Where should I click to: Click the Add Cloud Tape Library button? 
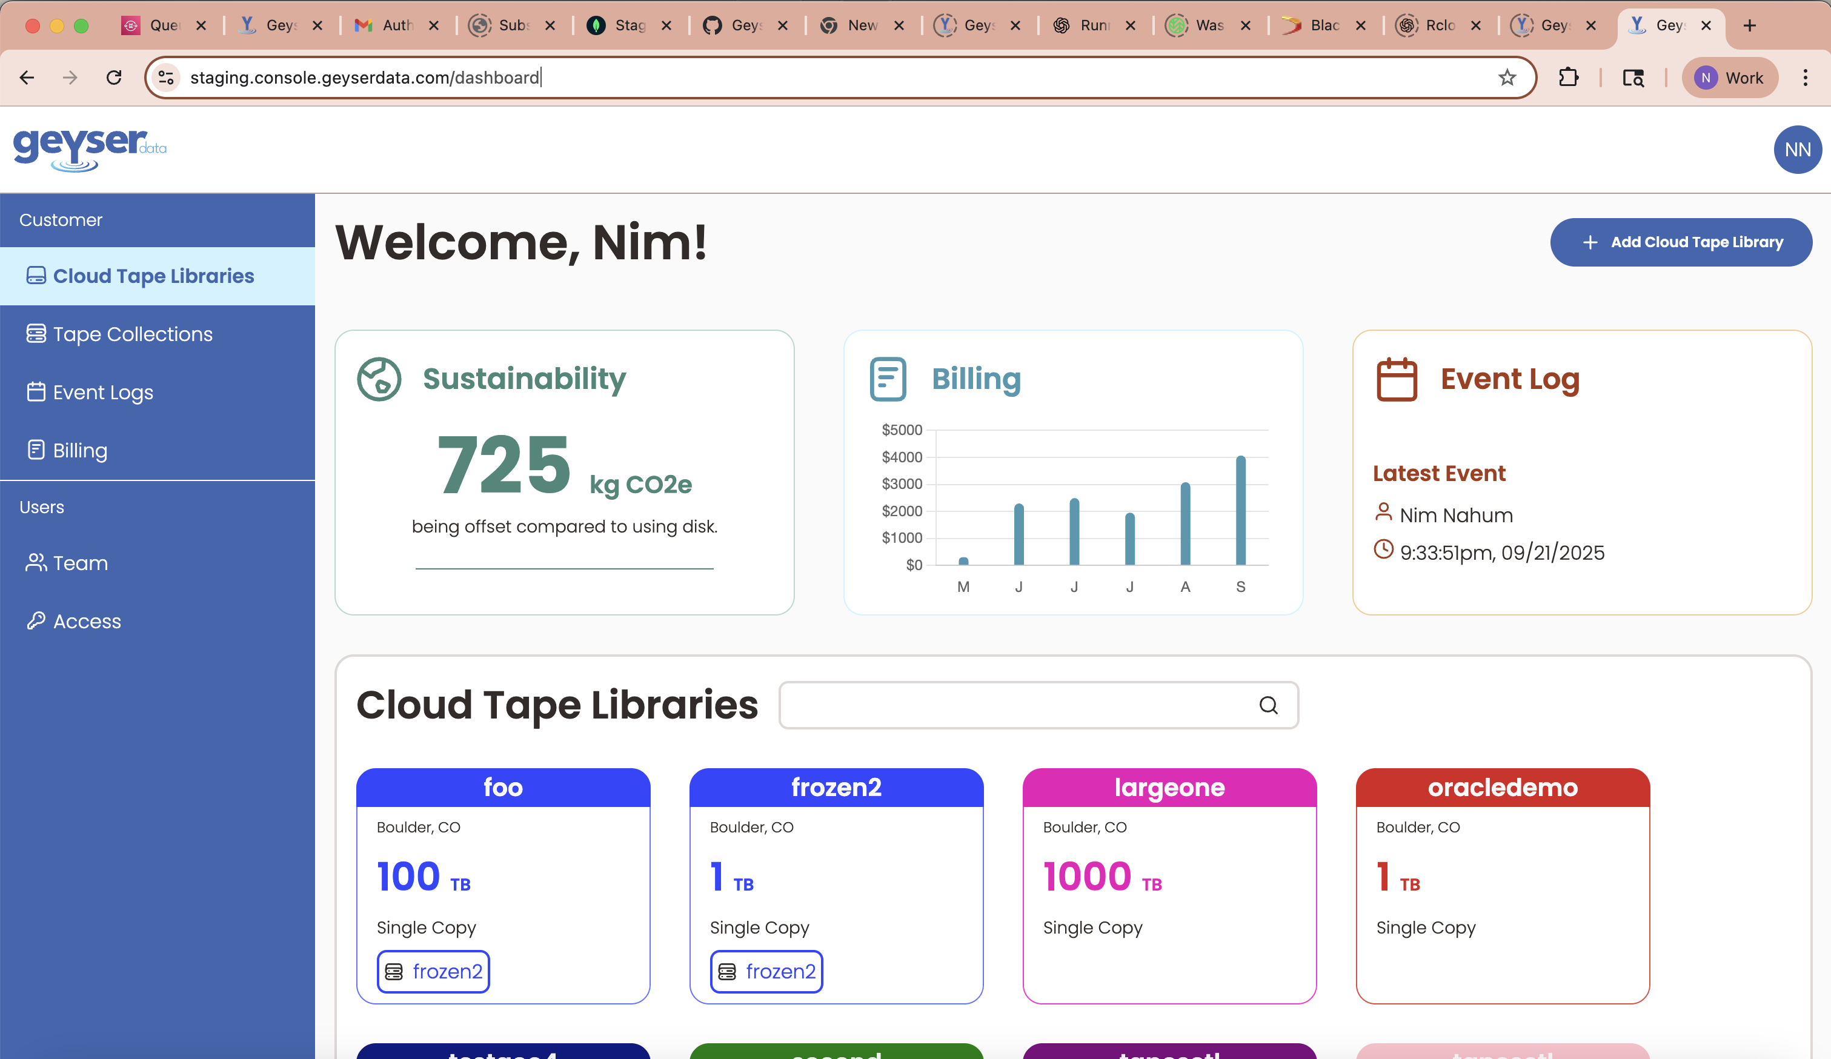tap(1680, 242)
